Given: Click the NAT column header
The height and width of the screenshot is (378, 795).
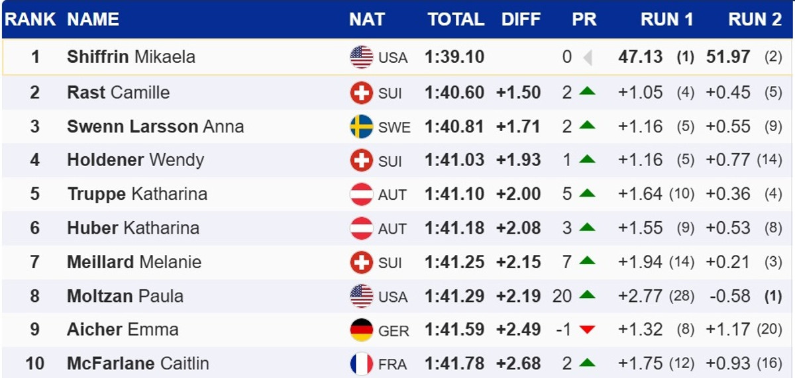Looking at the screenshot, I should pyautogui.click(x=367, y=19).
